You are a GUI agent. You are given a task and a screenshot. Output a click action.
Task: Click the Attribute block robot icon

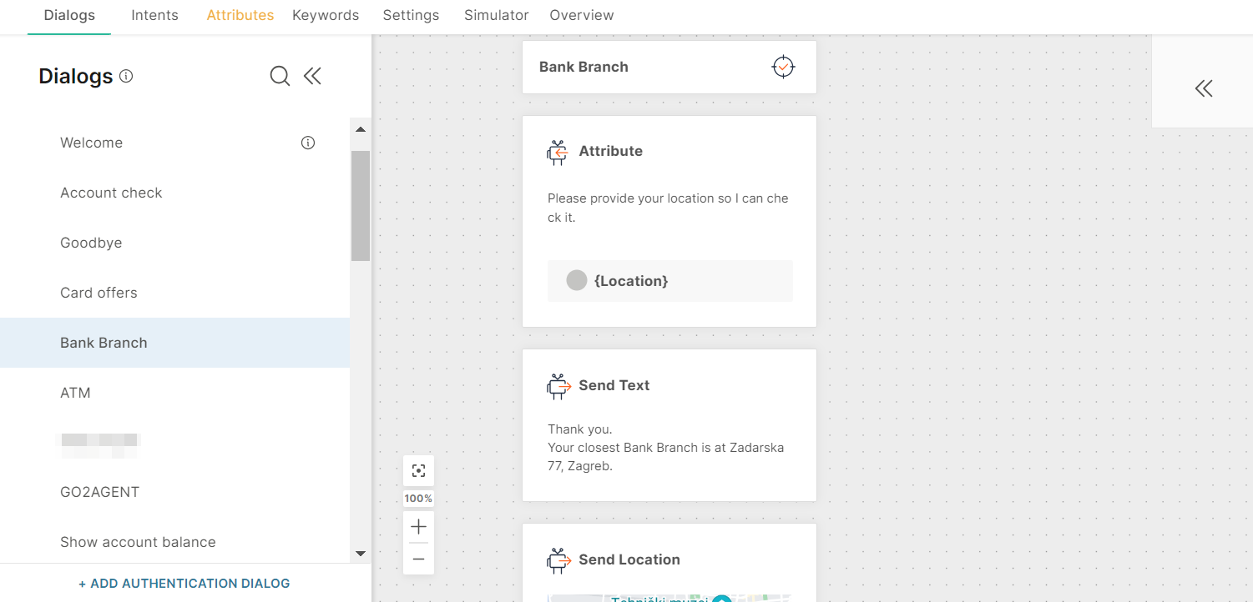(x=558, y=152)
